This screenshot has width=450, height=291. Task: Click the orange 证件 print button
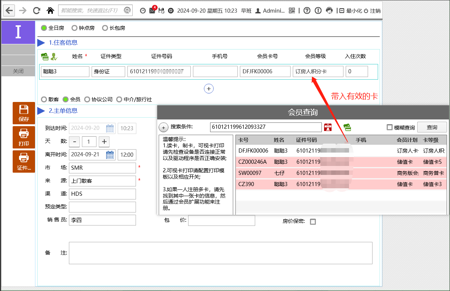24,162
